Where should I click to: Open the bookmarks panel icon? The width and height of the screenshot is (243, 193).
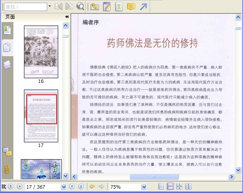point(7,30)
